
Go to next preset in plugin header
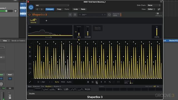point(42,9)
